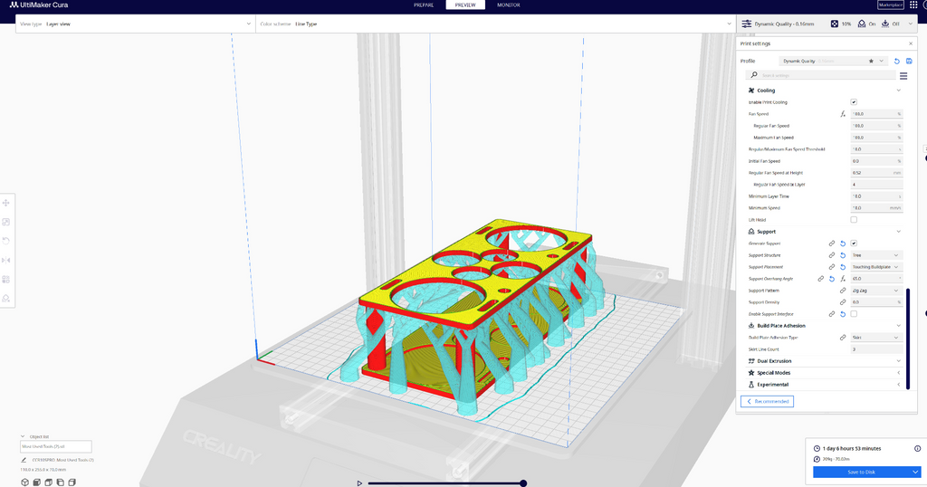Select the Move tool in left toolbar
The width and height of the screenshot is (927, 487).
6,203
